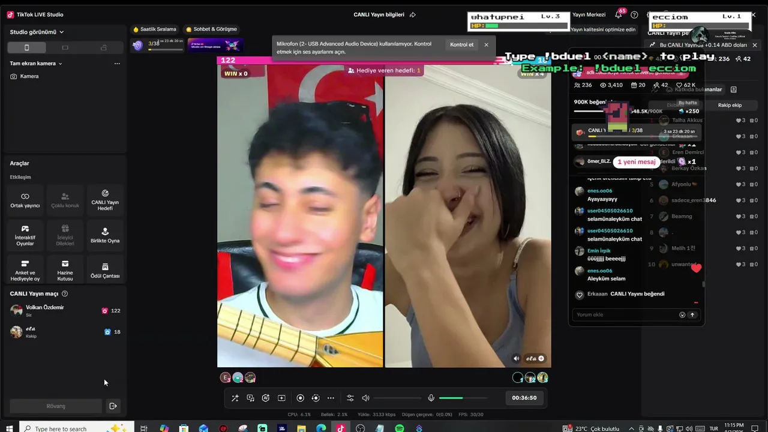Image resolution: width=768 pixels, height=432 pixels.
Task: Close the earnings banner
Action: (x=755, y=45)
